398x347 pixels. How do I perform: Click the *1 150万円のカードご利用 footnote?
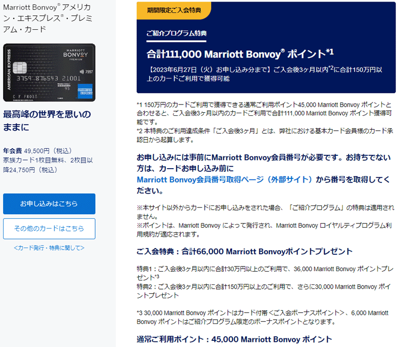pyautogui.click(x=264, y=113)
